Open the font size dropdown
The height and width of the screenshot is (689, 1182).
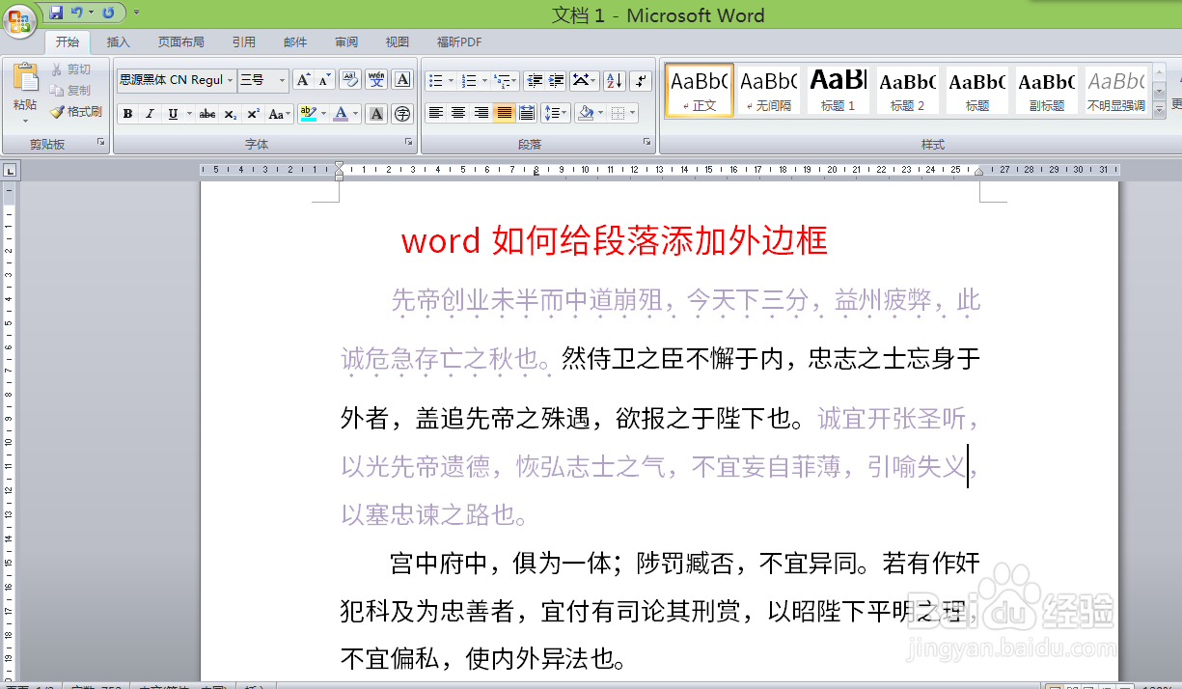point(283,79)
